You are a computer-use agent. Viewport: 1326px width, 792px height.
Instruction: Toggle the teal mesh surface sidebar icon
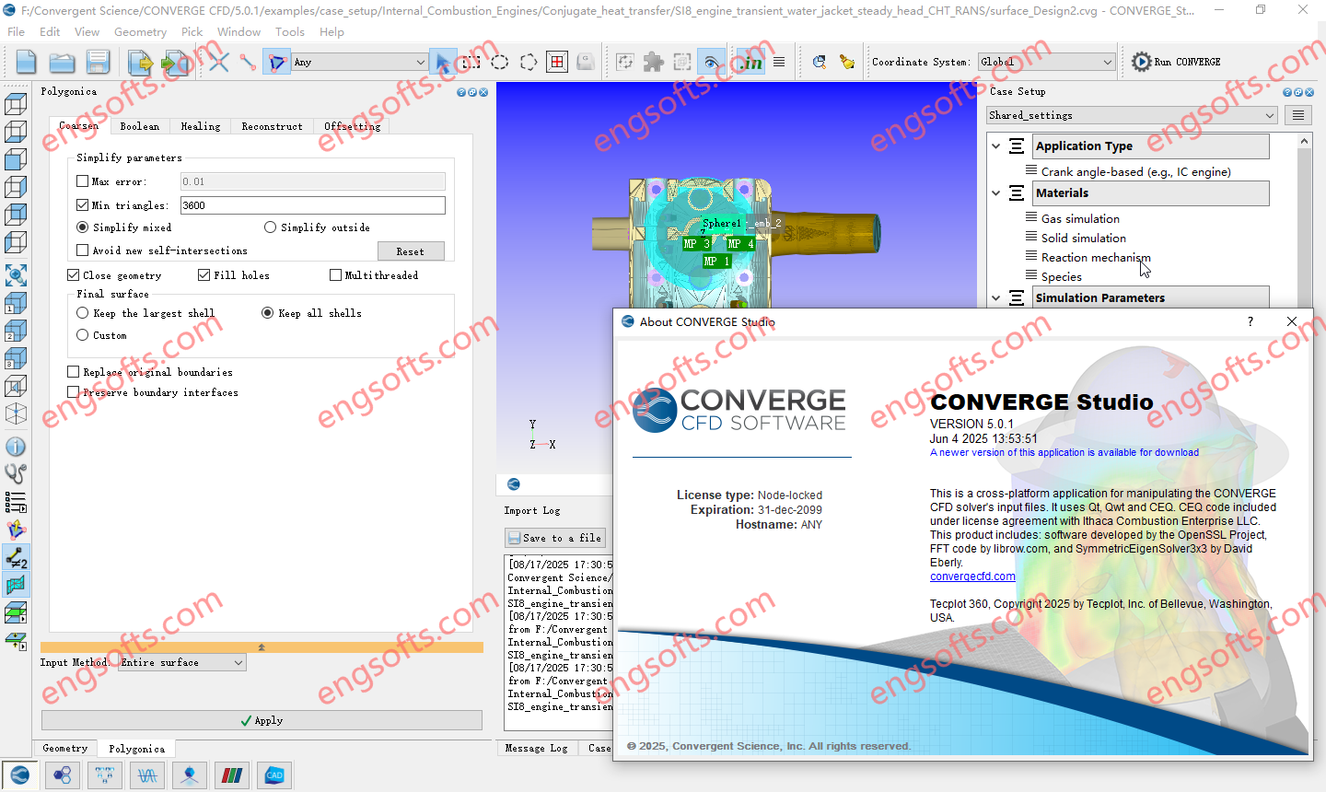pyautogui.click(x=16, y=585)
